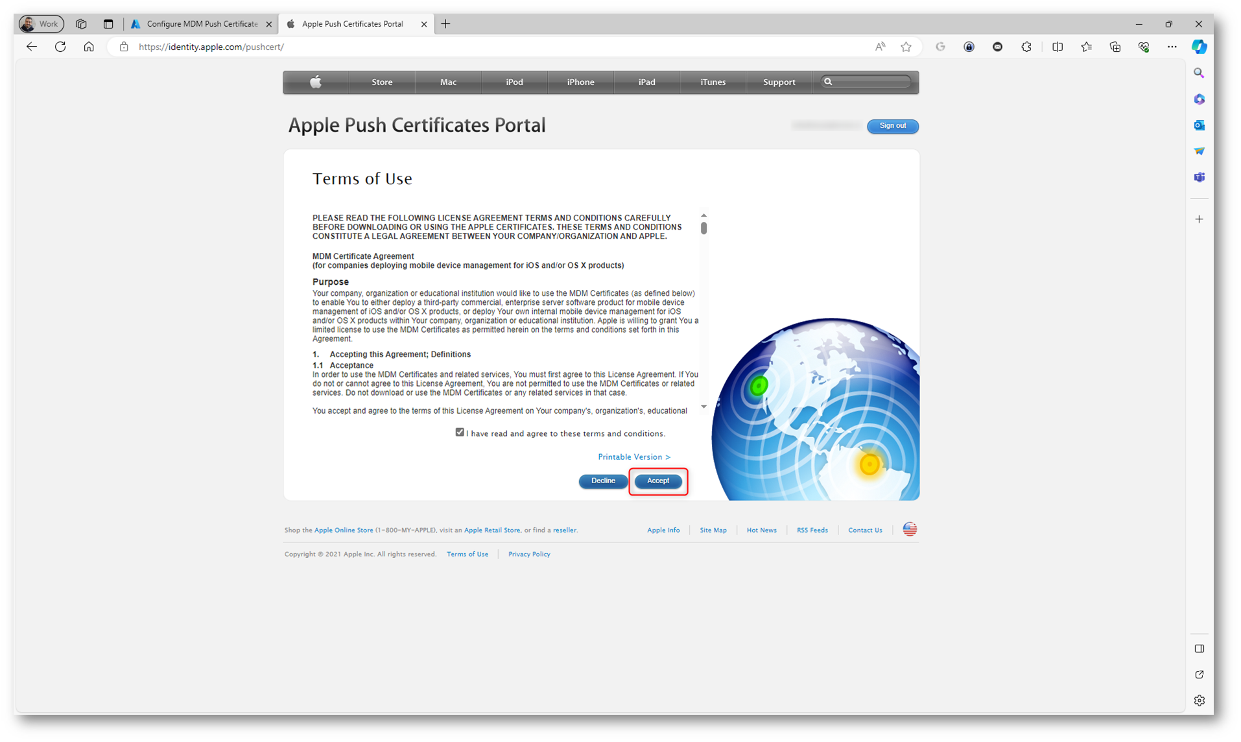Open the Contact Us footer link
This screenshot has width=1241, height=742.
click(x=865, y=531)
